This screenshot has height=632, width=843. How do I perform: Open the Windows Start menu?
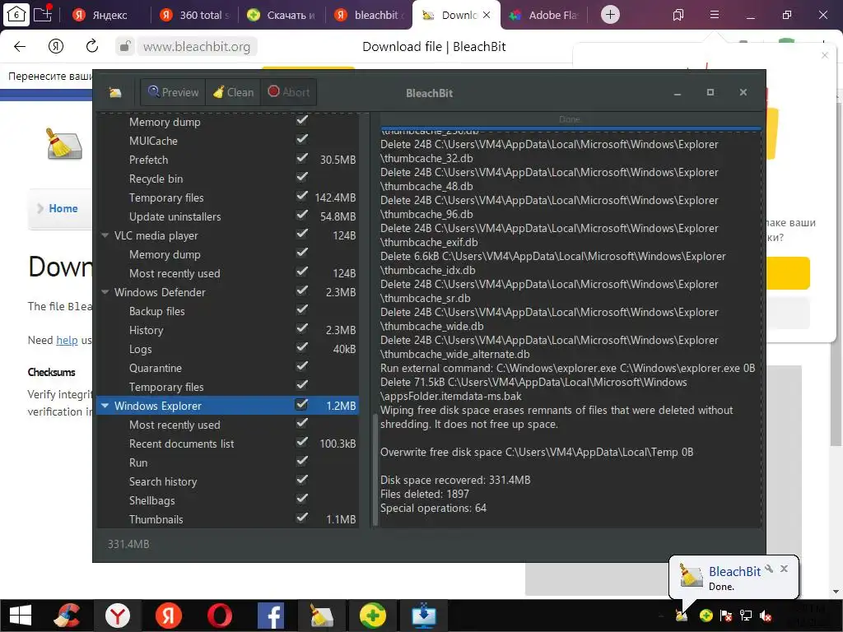click(21, 616)
